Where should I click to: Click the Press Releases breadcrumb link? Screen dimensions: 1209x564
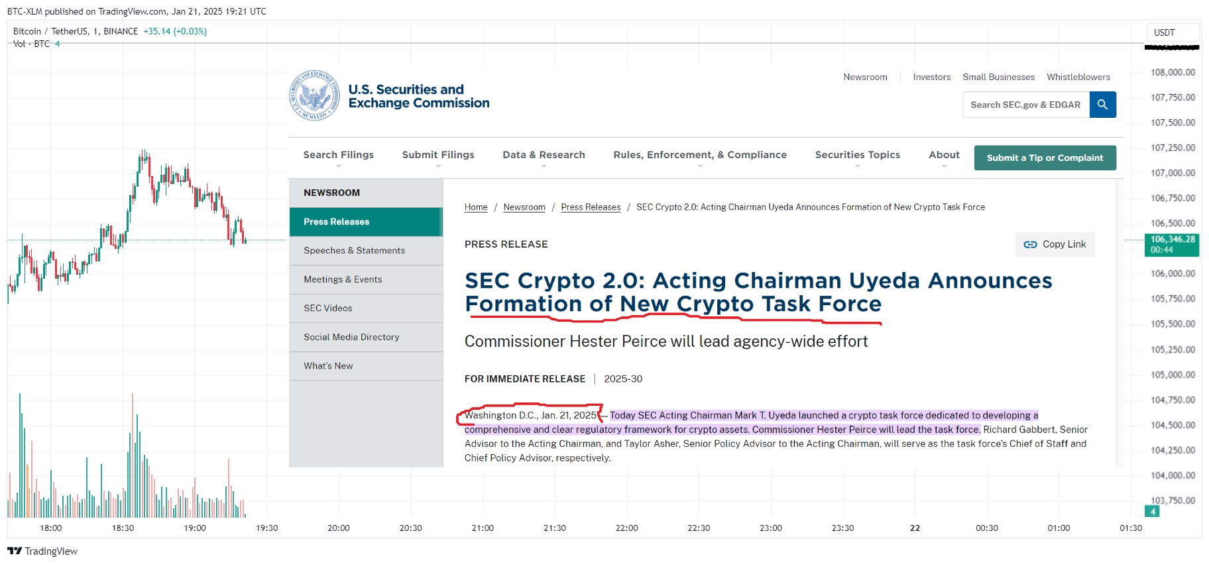coord(591,207)
